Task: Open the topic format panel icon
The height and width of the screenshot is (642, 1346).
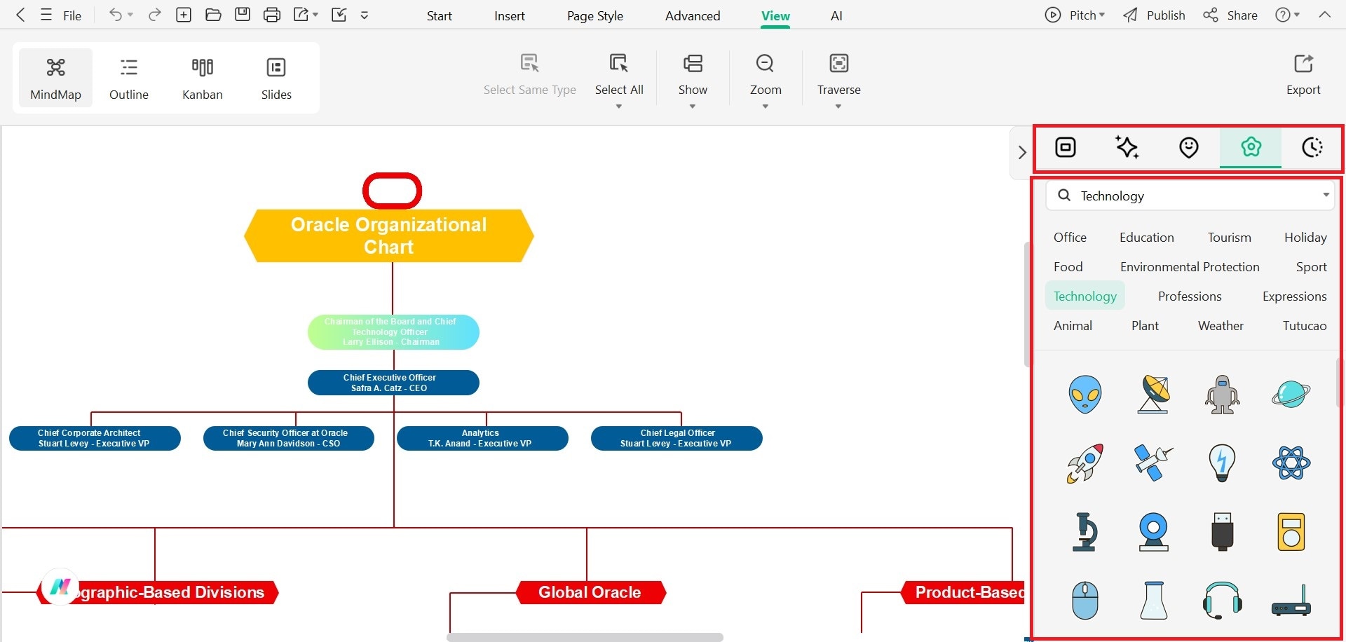Action: 1066,147
